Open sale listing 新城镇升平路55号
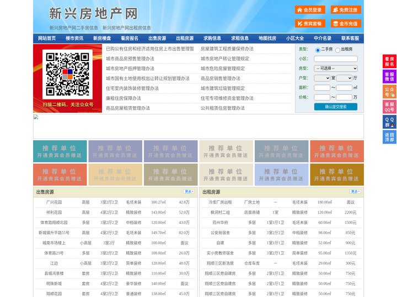397x297 pixels. click(54, 233)
